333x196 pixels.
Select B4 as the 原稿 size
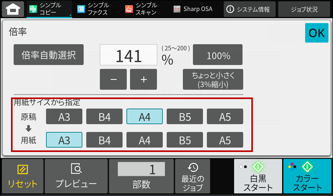pos(104,116)
